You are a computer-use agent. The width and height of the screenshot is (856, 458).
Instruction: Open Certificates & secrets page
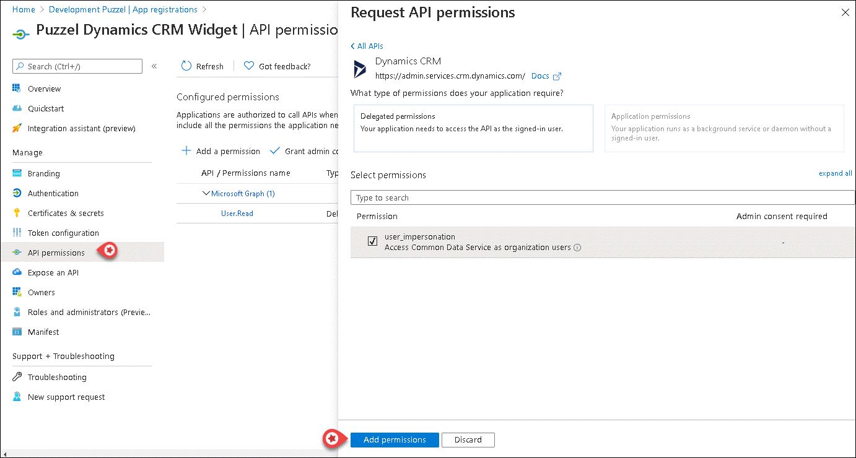pos(66,213)
